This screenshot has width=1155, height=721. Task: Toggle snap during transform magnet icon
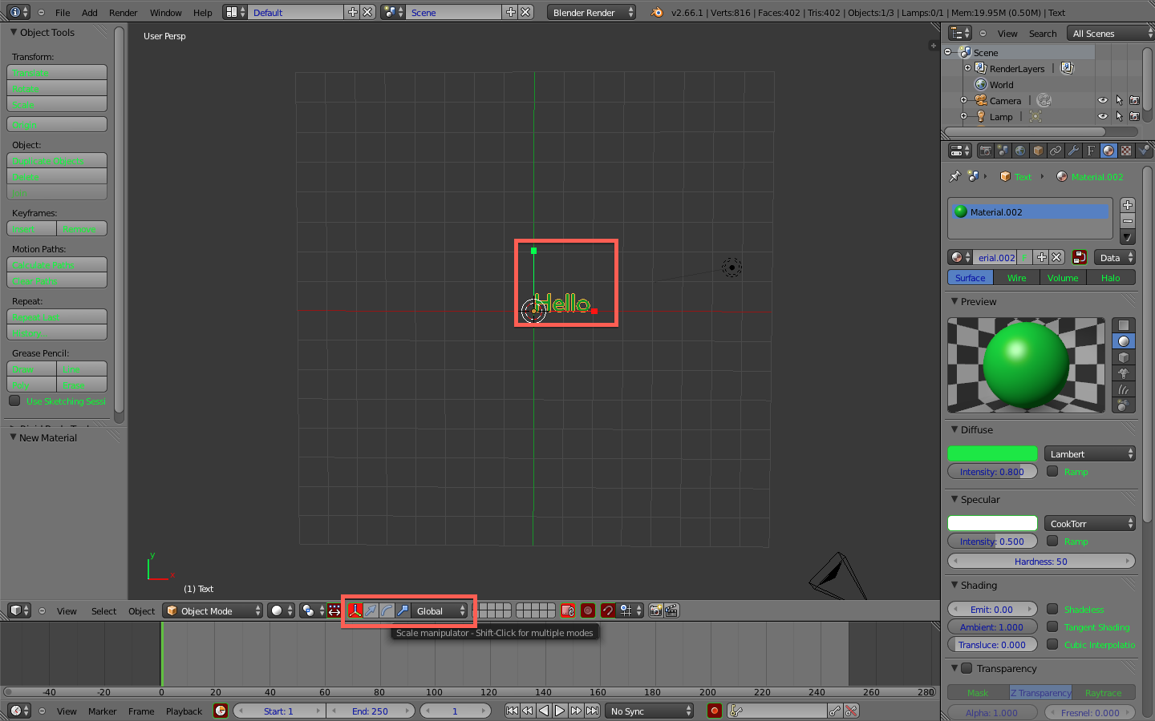(x=607, y=610)
